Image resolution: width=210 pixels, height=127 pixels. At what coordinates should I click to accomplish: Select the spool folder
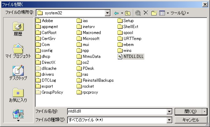pos(125,33)
